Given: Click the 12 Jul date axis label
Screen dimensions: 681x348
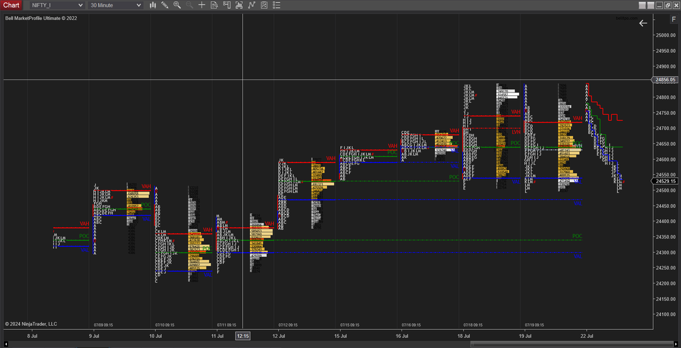Looking at the screenshot, I should click(x=279, y=336).
